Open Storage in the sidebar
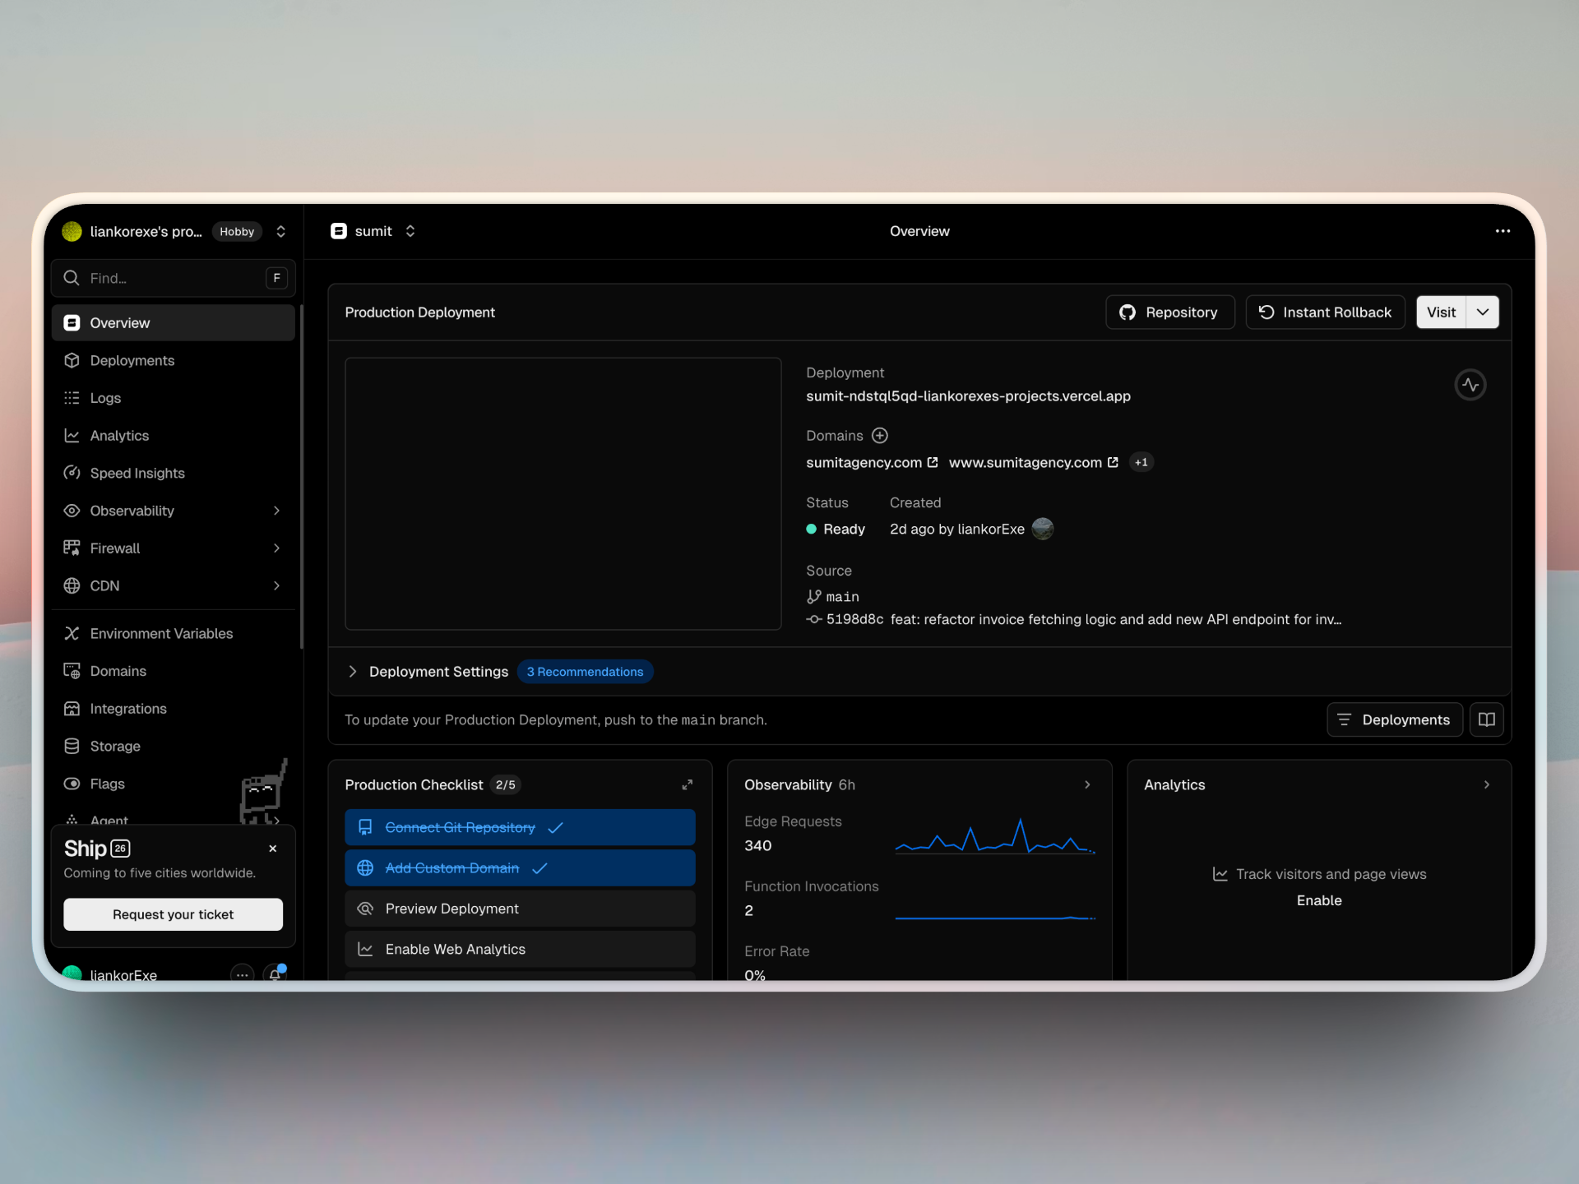 [x=174, y=747]
